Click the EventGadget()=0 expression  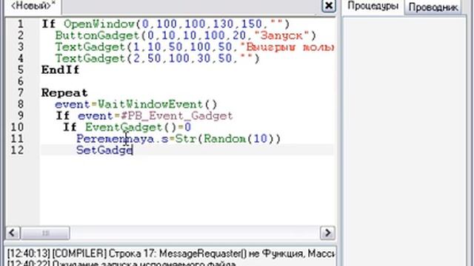138,127
